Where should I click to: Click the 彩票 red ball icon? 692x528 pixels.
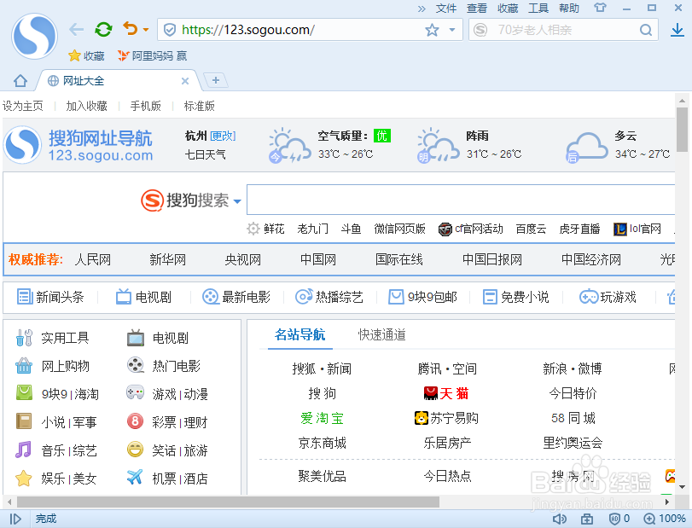(x=135, y=421)
